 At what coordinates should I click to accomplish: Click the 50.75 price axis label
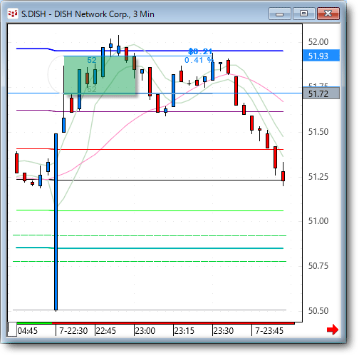pos(318,266)
